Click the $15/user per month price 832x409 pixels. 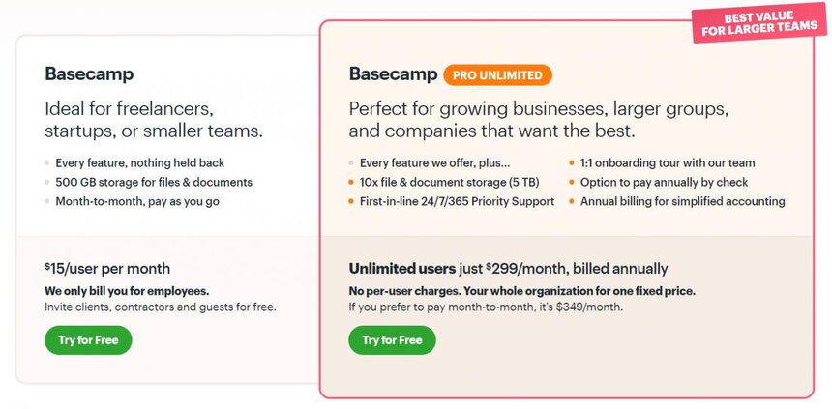(107, 269)
